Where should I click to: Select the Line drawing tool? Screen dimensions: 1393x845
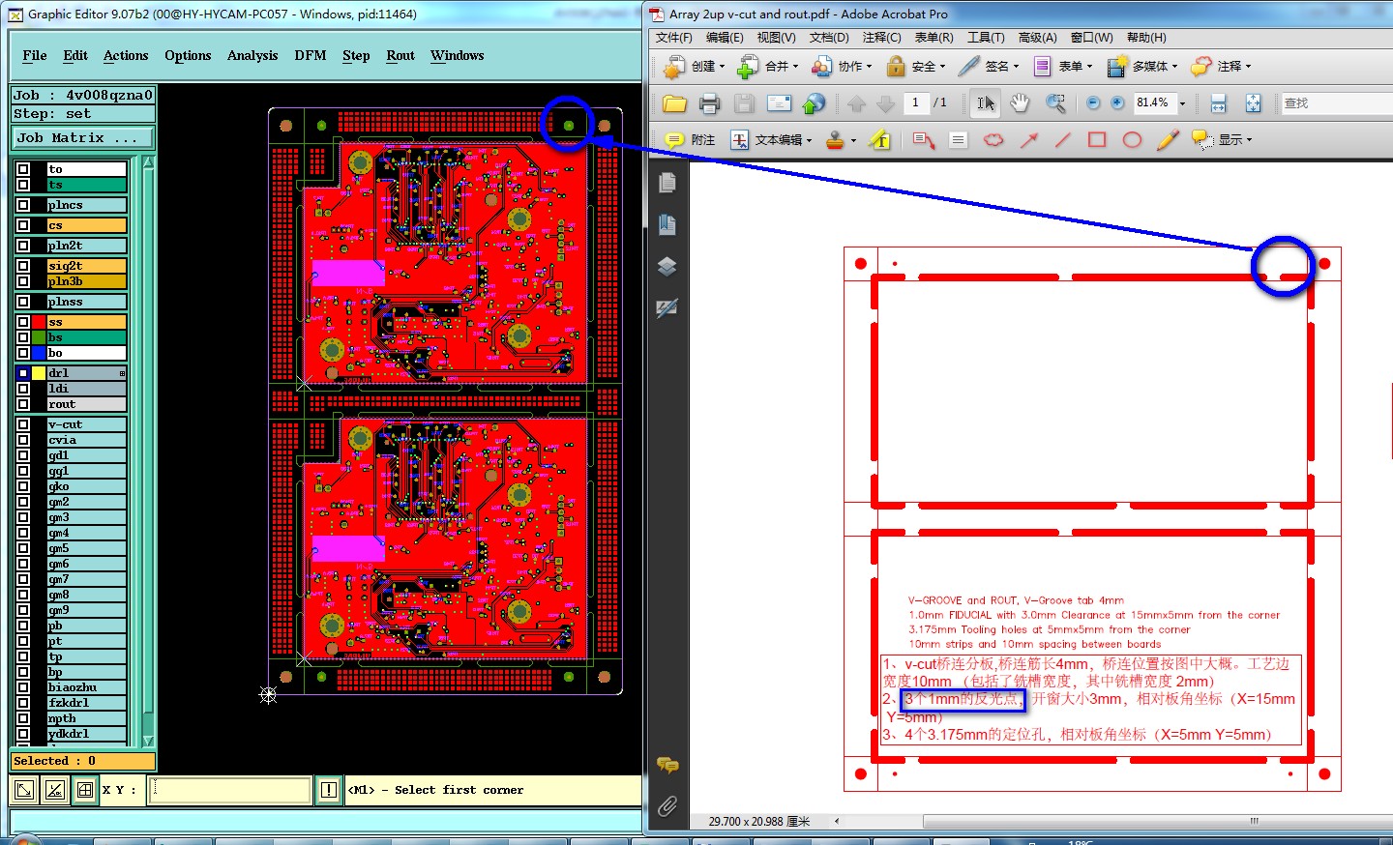pyautogui.click(x=1062, y=140)
